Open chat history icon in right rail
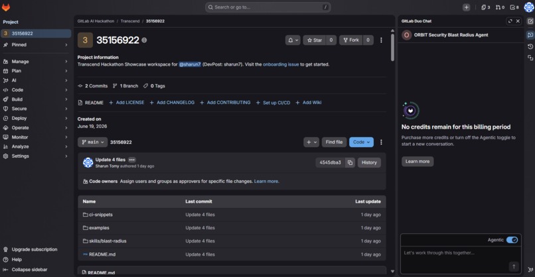 tap(530, 46)
